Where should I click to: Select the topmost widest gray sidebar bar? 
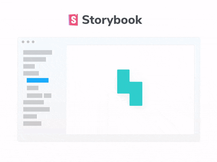tap(38, 52)
